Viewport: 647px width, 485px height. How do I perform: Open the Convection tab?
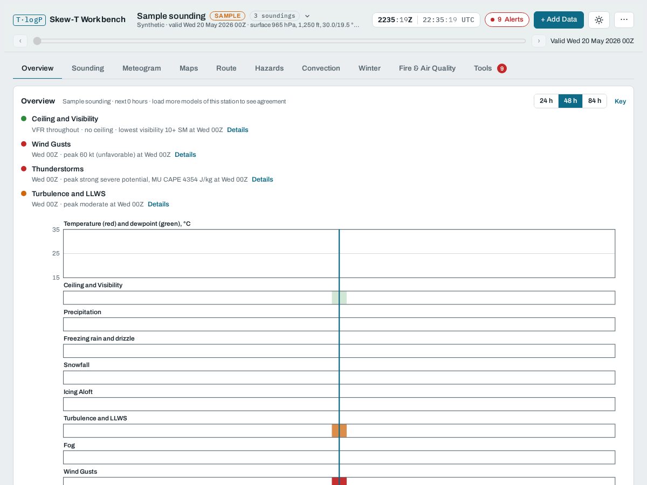pyautogui.click(x=321, y=68)
